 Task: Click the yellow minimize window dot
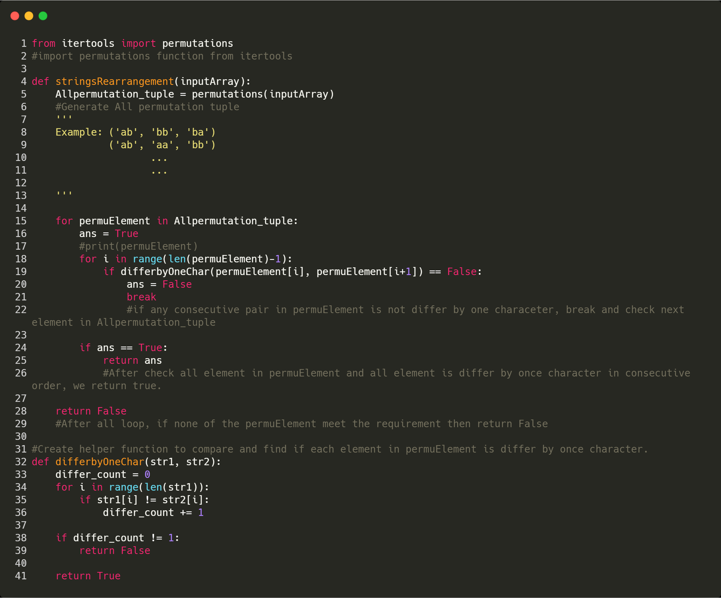(29, 16)
